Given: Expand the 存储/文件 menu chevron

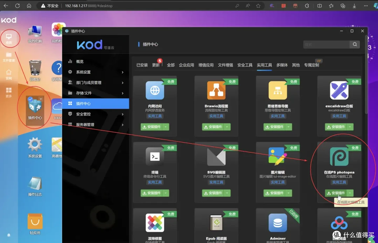Looking at the screenshot, I should coord(122,93).
